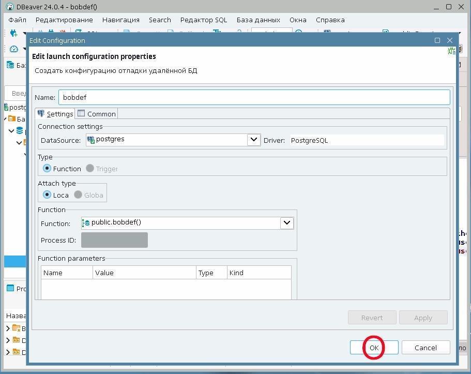
Task: Click the DBeaver logo in title bar
Action: tap(9, 7)
